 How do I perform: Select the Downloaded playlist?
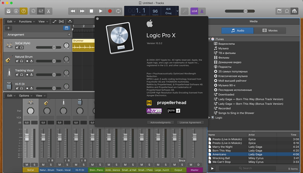tap(226, 94)
